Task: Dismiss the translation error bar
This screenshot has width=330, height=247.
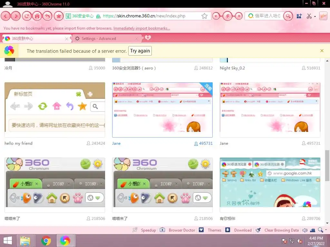Action: 322,50
